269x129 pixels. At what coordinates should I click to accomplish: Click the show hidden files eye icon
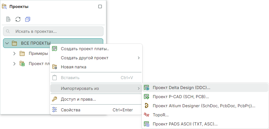(9, 19)
